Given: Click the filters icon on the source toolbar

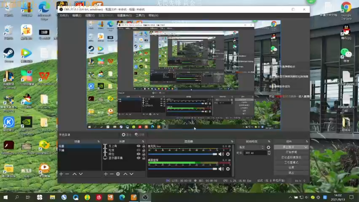Looking at the screenshot, I should pos(137,135).
